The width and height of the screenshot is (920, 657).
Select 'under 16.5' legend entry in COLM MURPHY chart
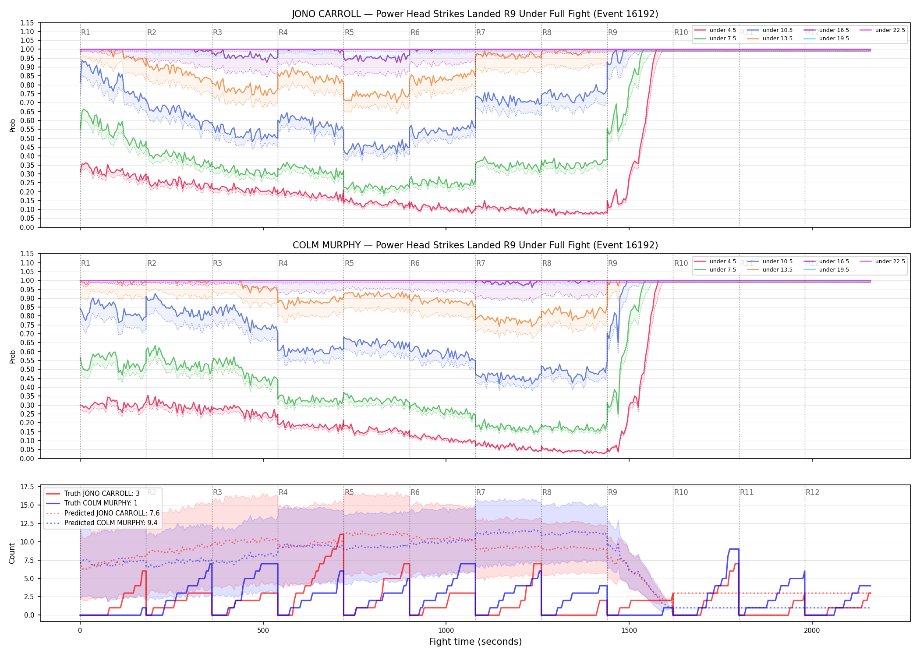(x=826, y=261)
